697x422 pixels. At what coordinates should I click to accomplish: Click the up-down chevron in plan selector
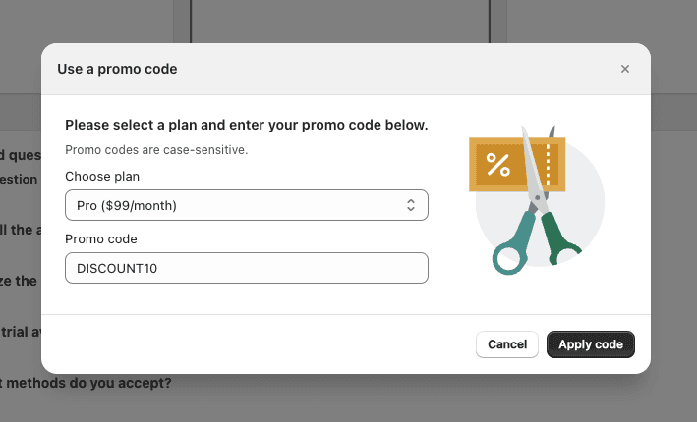[x=412, y=205]
